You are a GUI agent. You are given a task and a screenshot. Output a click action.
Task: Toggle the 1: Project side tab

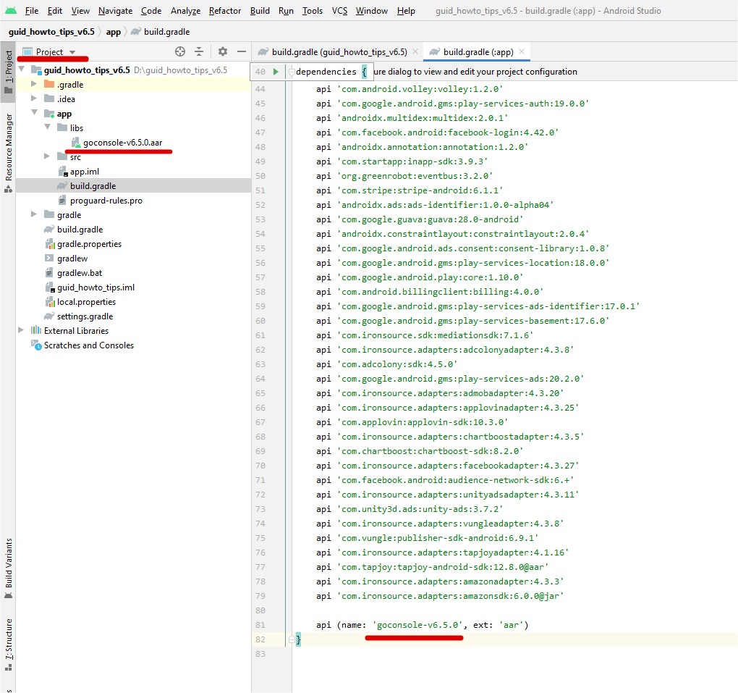tap(8, 72)
